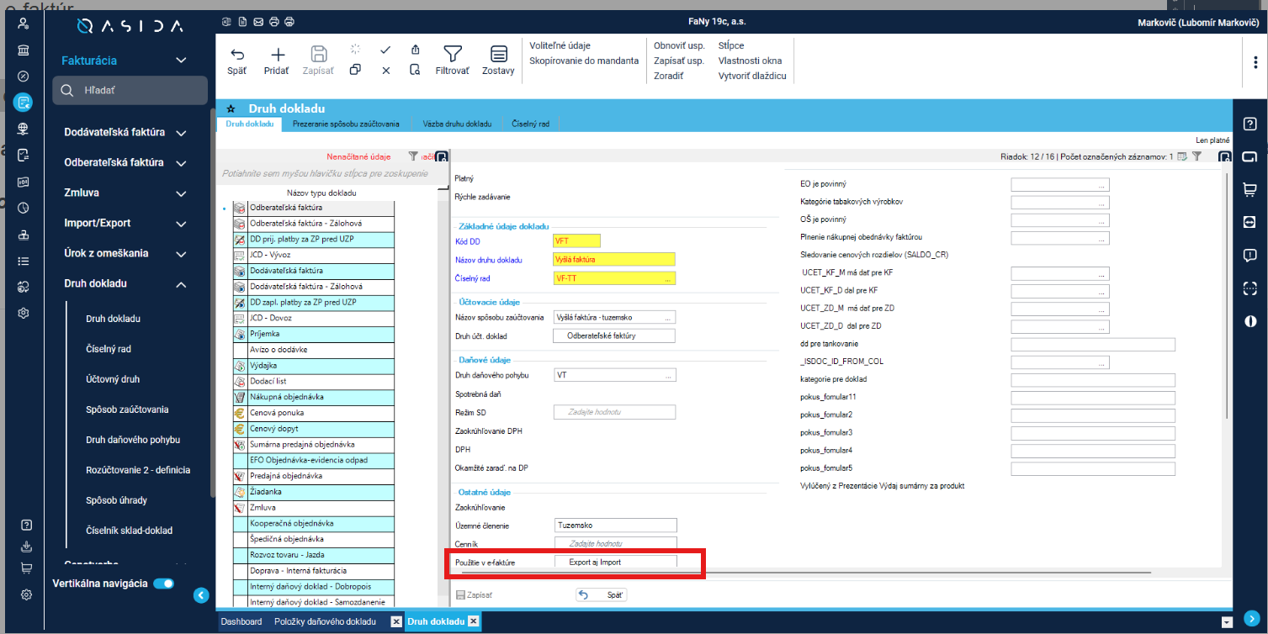Click the help question mark in the right sidebar
The width and height of the screenshot is (1268, 634).
pos(1249,124)
